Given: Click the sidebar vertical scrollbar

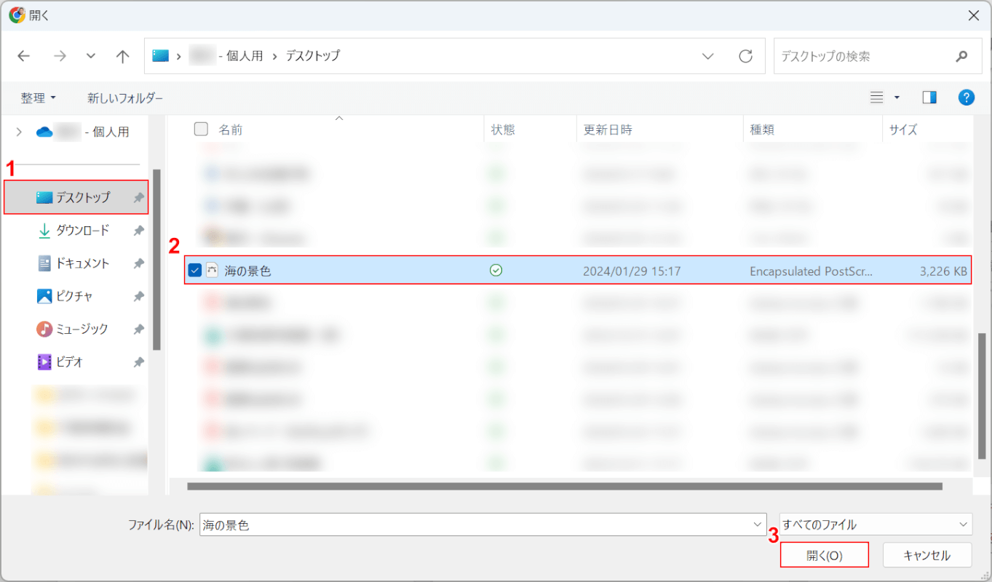Looking at the screenshot, I should pyautogui.click(x=156, y=260).
